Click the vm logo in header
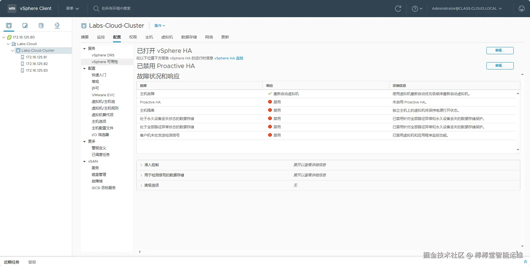 tap(12, 8)
